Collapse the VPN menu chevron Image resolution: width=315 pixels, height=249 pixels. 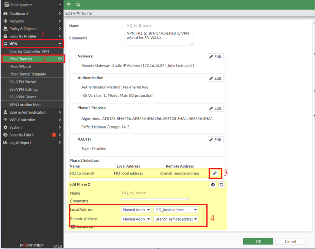pyautogui.click(x=60, y=44)
